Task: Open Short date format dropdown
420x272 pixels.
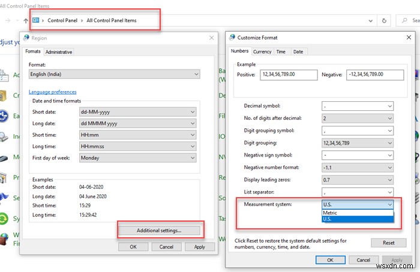Action: [137, 112]
